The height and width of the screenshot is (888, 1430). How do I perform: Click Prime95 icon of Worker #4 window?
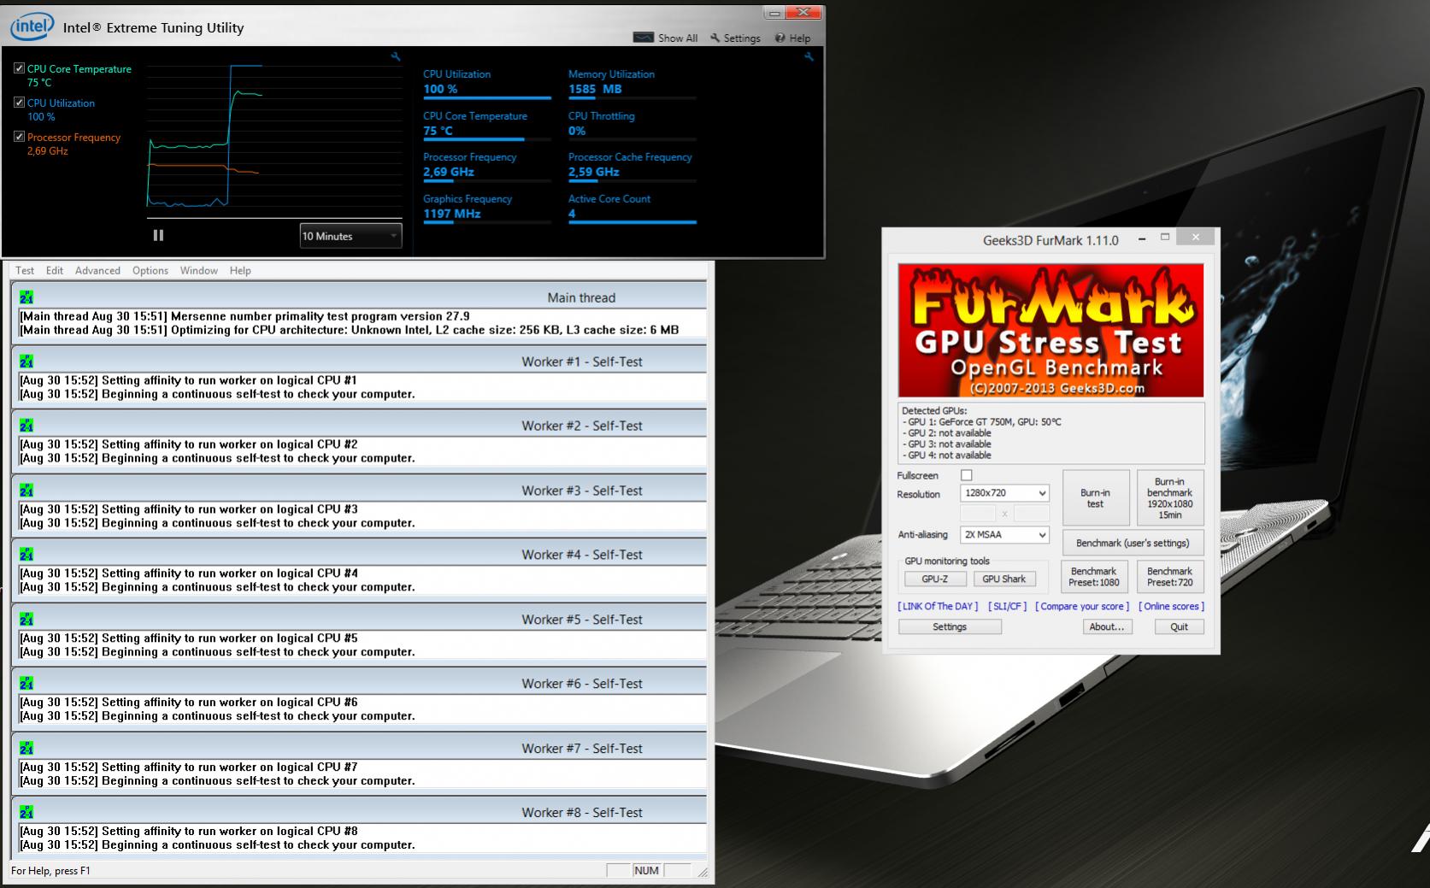click(26, 555)
